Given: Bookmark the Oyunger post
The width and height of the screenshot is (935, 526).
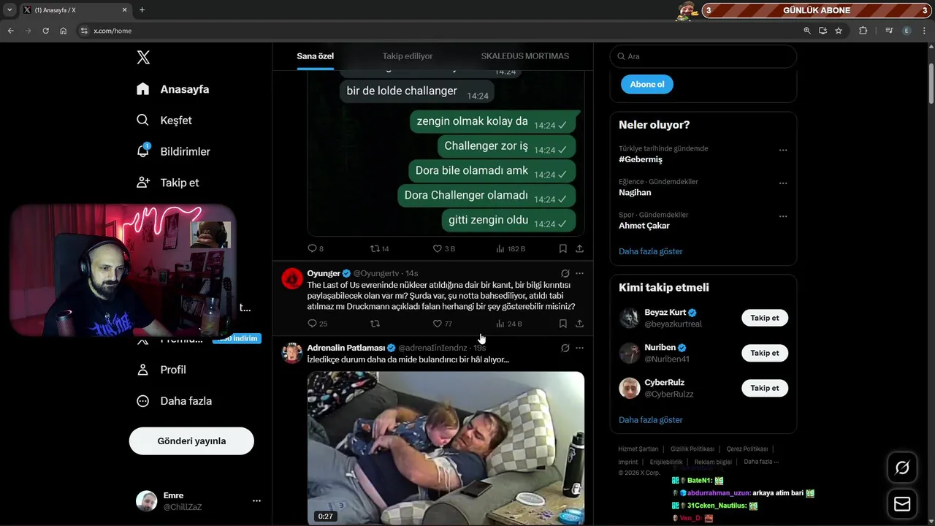Looking at the screenshot, I should (x=563, y=324).
